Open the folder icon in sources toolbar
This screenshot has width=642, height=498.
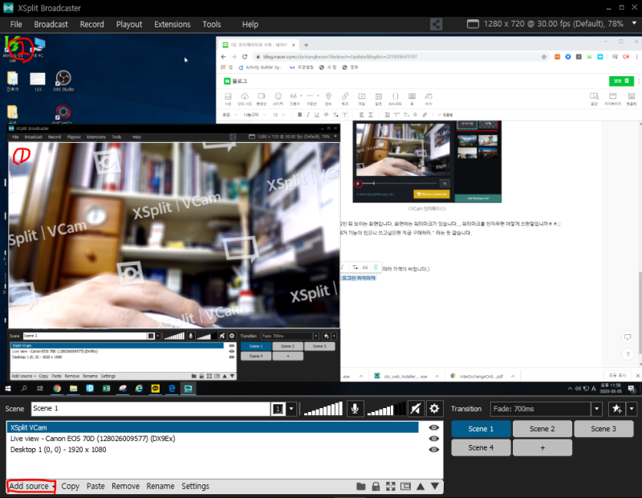pyautogui.click(x=360, y=487)
